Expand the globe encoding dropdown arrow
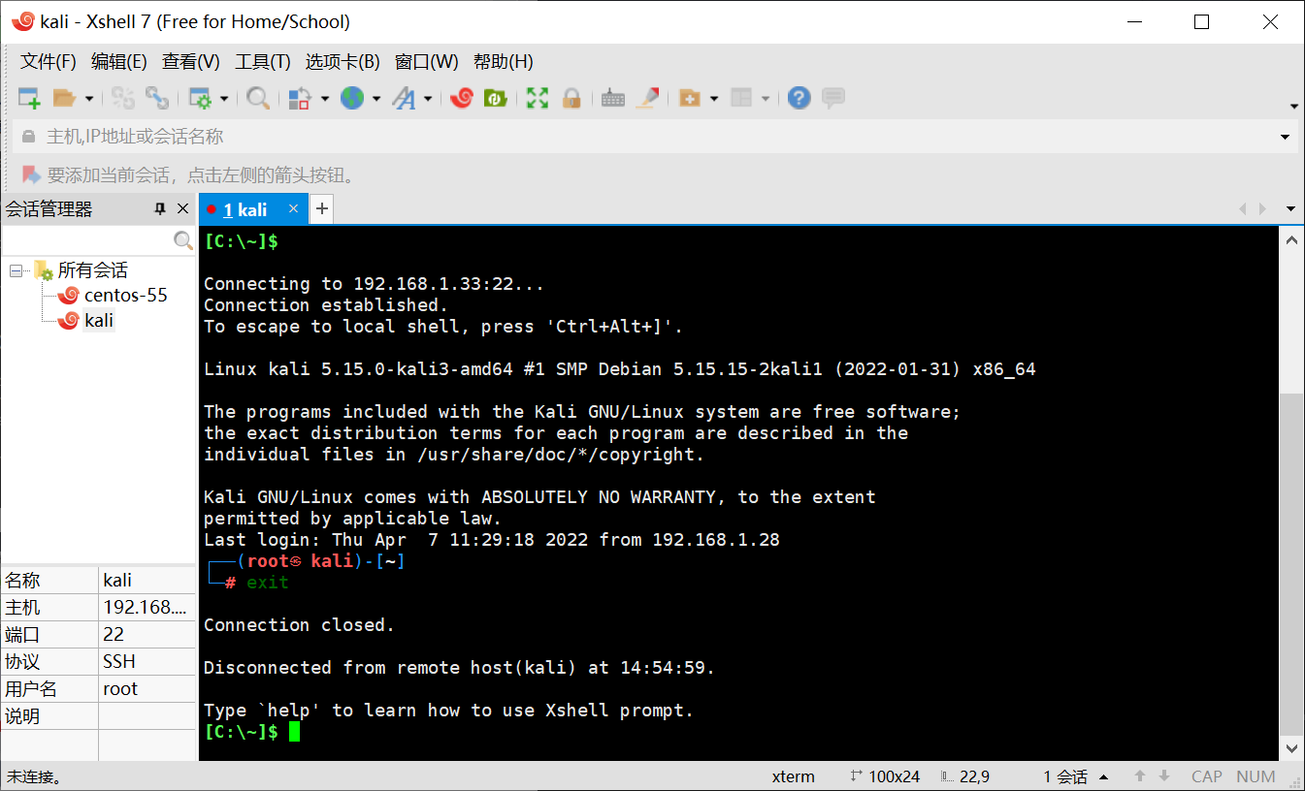The width and height of the screenshot is (1305, 791). (375, 98)
